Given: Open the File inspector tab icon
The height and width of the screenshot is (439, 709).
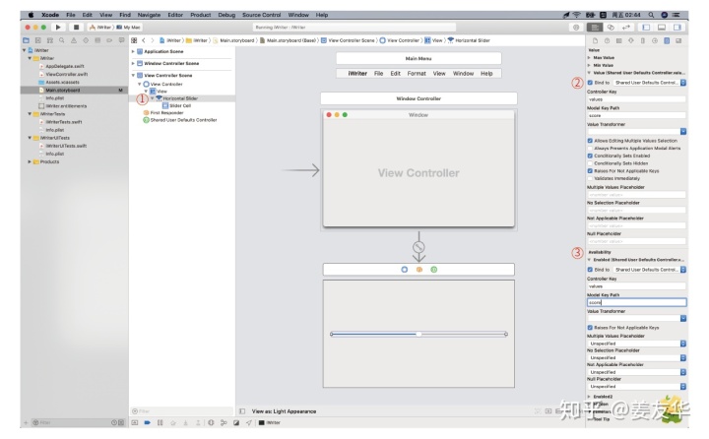Looking at the screenshot, I should pyautogui.click(x=595, y=40).
